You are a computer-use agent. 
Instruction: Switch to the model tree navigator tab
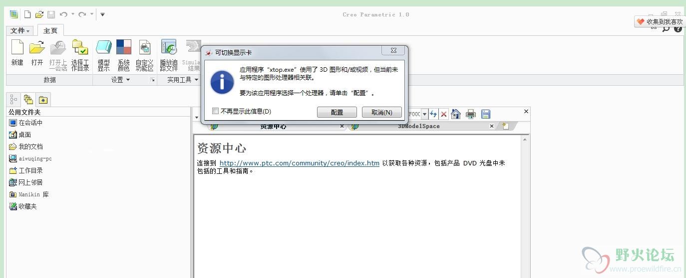[x=14, y=100]
